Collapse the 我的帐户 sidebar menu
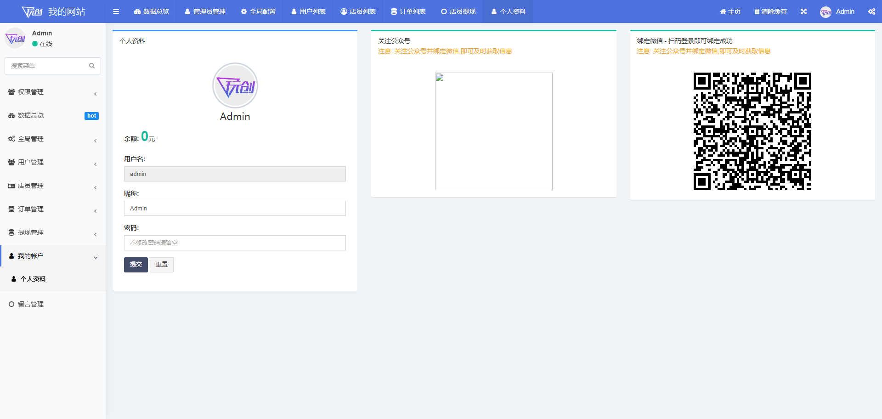The width and height of the screenshot is (882, 419). (53, 256)
